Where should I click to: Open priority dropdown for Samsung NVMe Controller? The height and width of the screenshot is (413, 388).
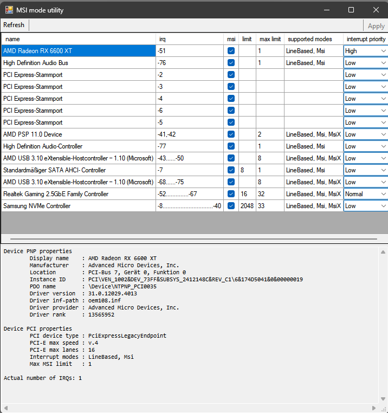(366, 206)
